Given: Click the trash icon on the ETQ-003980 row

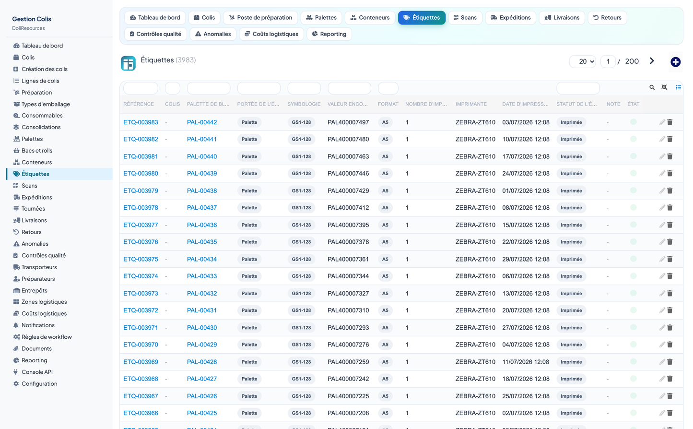Looking at the screenshot, I should point(670,174).
